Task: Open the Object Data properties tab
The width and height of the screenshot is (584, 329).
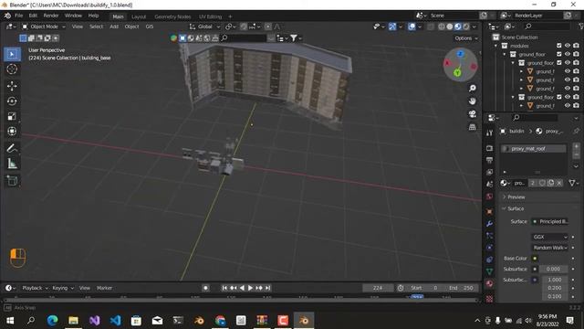Action: 489,271
